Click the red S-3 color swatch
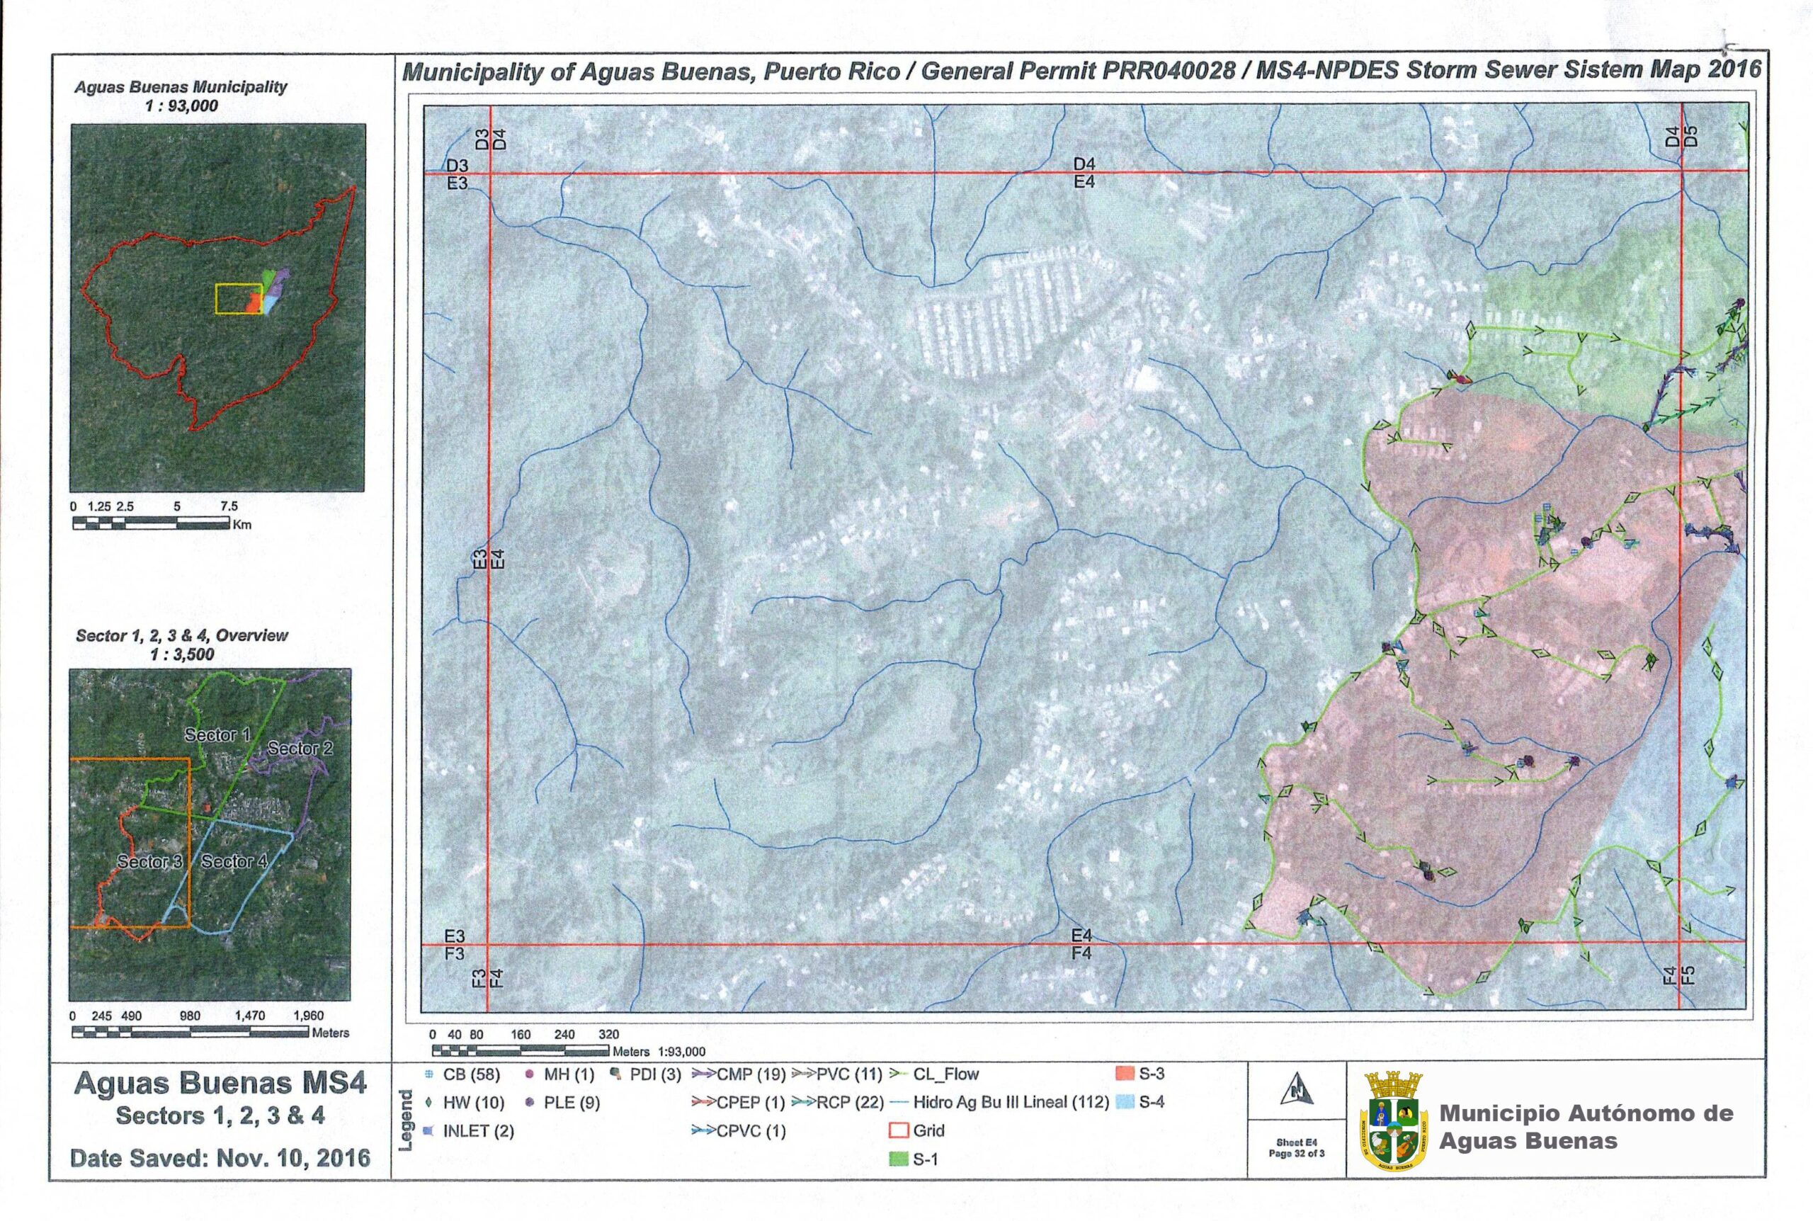The height and width of the screenshot is (1221, 1813). tap(1124, 1074)
